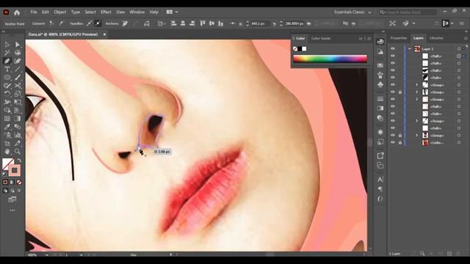
Task: Toggle eye of topmost <Path> sublayer
Action: (x=393, y=56)
